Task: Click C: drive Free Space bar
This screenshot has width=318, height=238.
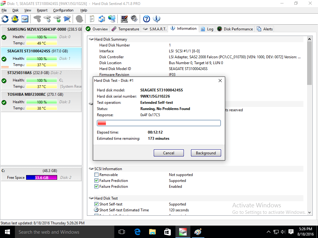Action: [x=42, y=178]
